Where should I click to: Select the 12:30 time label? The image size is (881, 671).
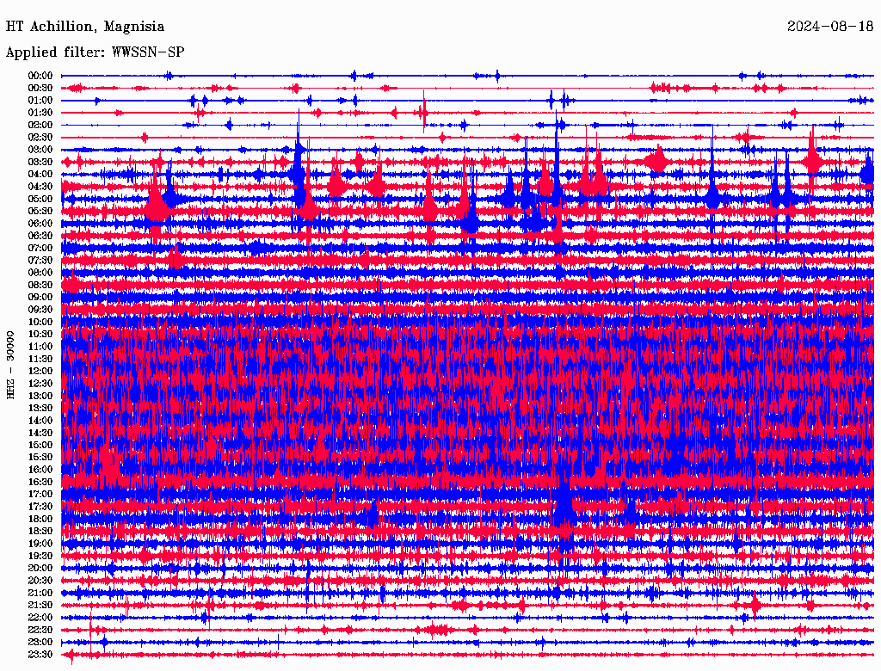click(40, 384)
